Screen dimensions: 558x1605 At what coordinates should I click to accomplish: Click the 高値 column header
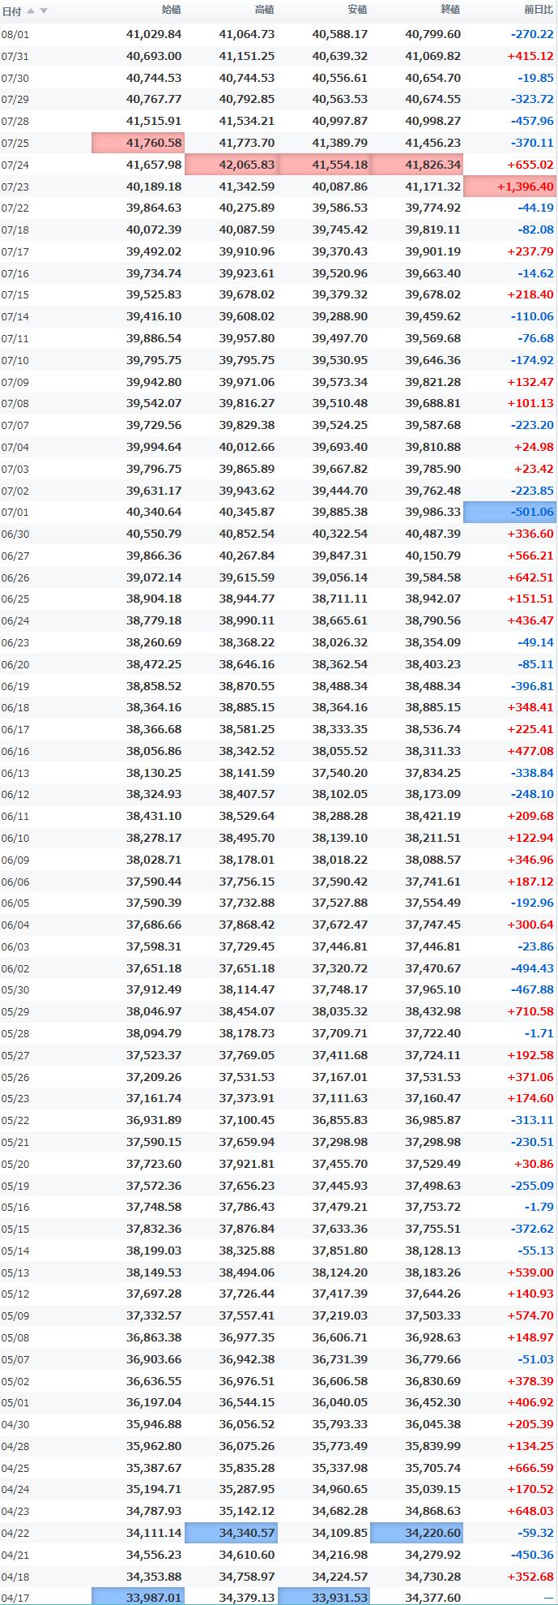coord(265,11)
